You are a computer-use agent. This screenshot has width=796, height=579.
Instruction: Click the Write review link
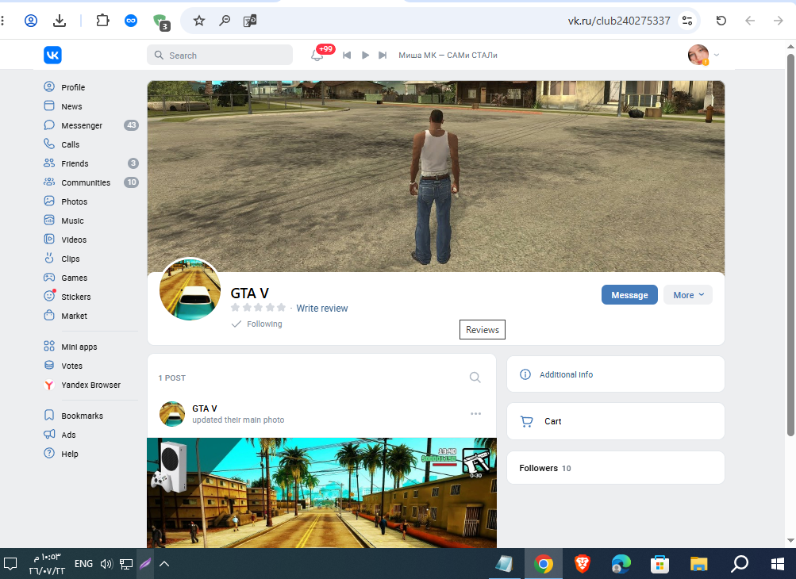coord(322,308)
